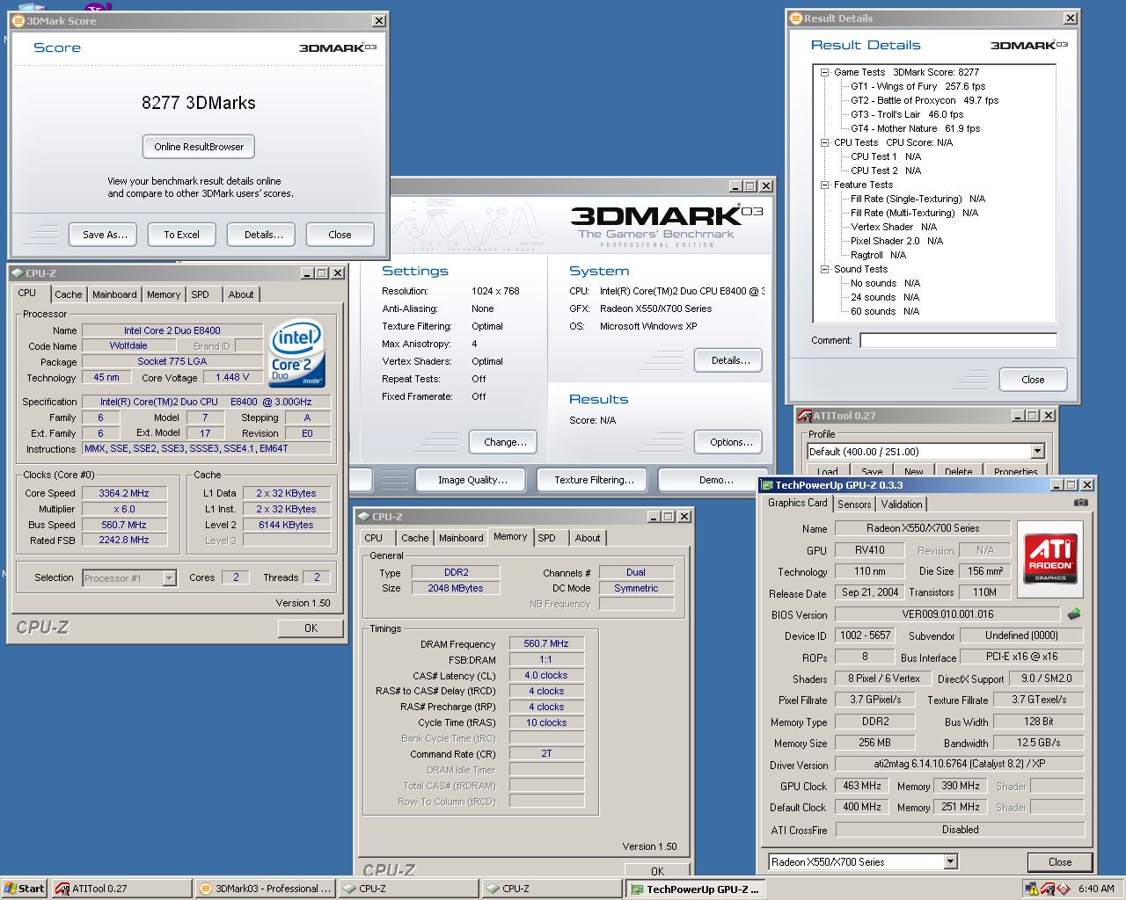This screenshot has width=1126, height=900.
Task: Click the ATI CrossFire Disabled field
Action: pos(960,830)
